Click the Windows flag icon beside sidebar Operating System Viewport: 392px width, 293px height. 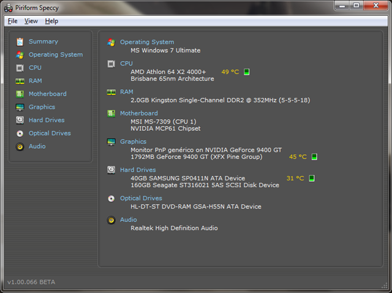pyautogui.click(x=20, y=55)
